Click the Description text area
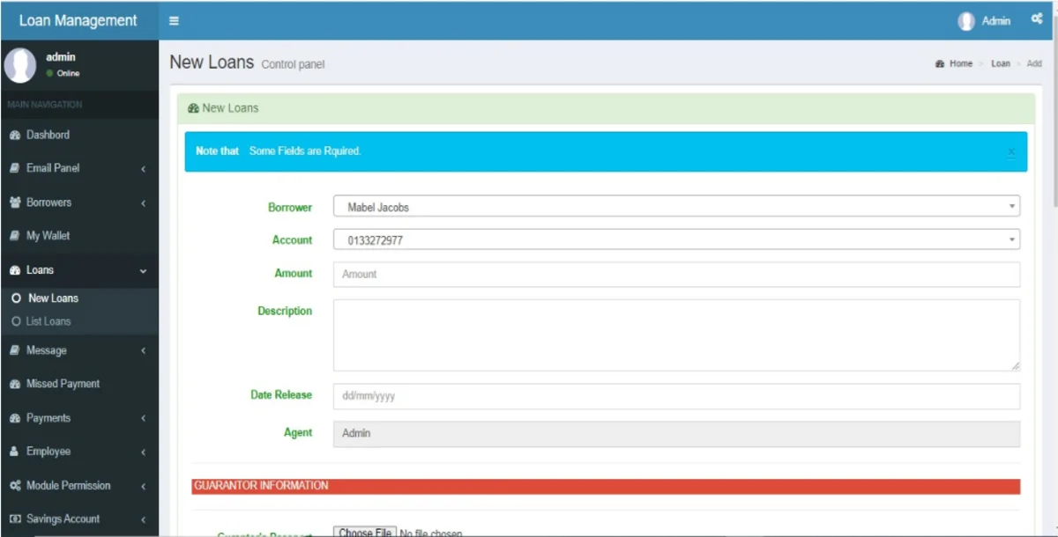The height and width of the screenshot is (537, 1058). pos(676,335)
